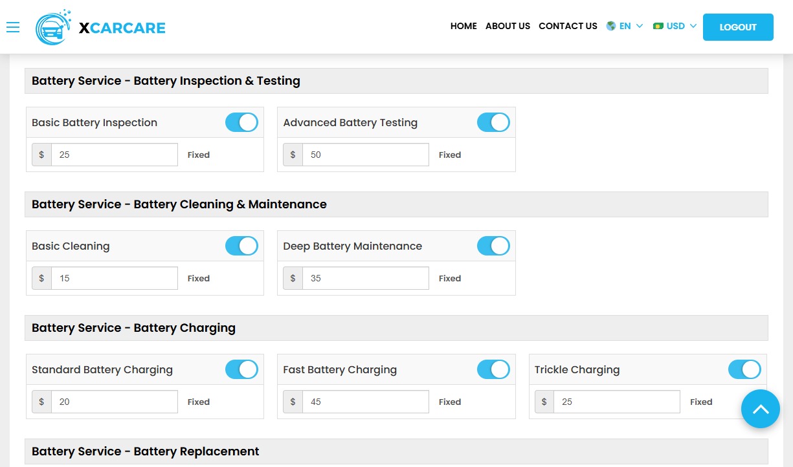Click the LOGOUT button

(x=738, y=27)
